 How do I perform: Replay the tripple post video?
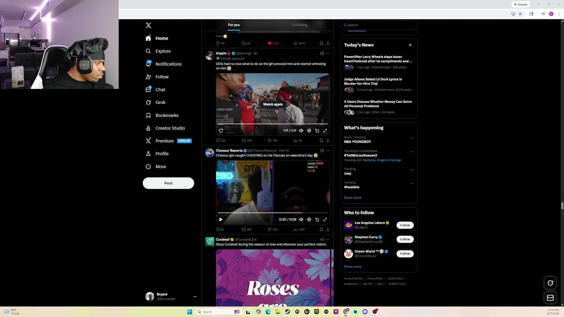(221, 130)
